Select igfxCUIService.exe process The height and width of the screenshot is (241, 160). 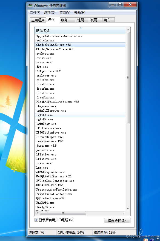click(x=80, y=110)
